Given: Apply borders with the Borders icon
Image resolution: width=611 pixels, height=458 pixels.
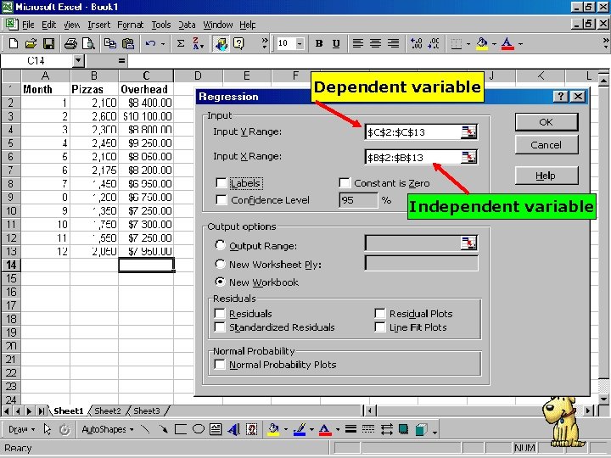Looking at the screenshot, I should [x=457, y=43].
